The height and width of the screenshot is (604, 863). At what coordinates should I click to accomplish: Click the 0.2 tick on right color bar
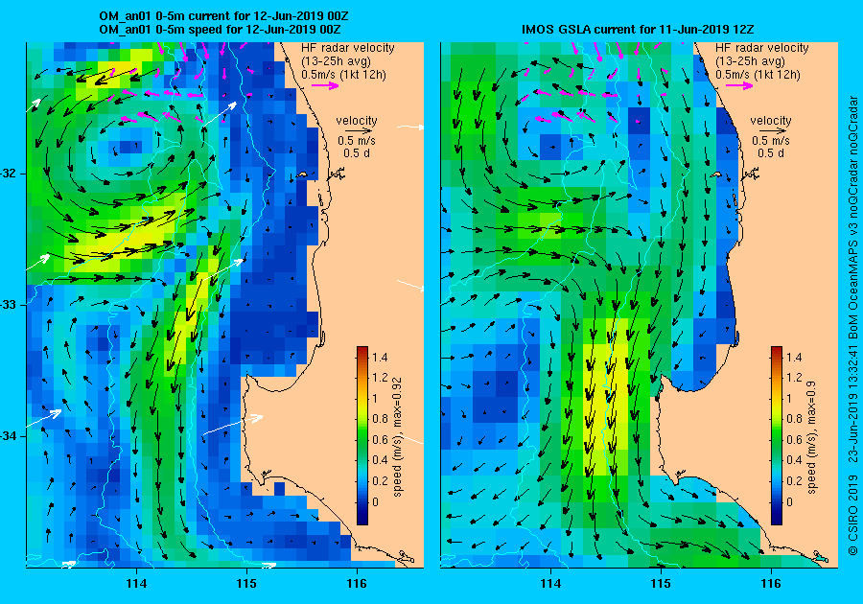[793, 480]
